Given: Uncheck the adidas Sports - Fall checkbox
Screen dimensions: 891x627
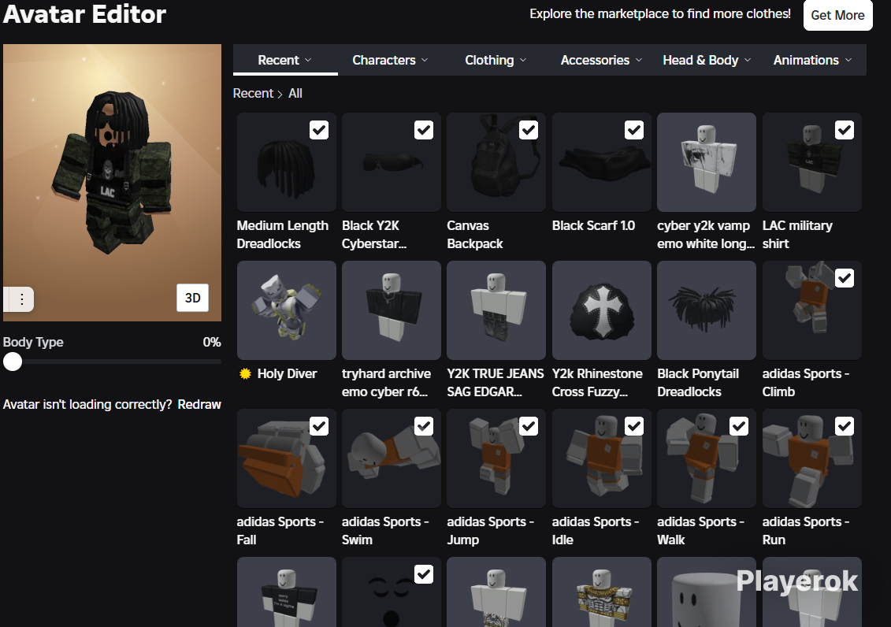Looking at the screenshot, I should 319,426.
